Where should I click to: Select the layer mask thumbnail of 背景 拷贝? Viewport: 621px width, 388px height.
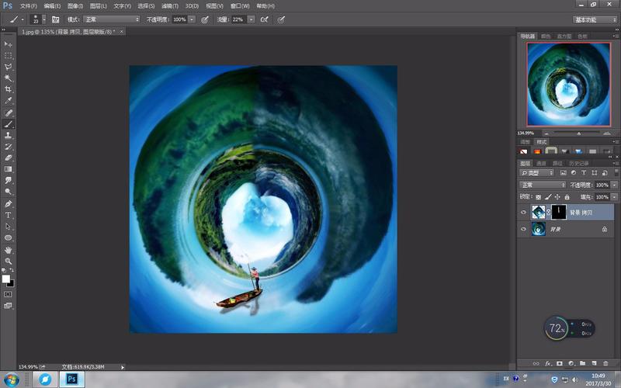pos(558,213)
